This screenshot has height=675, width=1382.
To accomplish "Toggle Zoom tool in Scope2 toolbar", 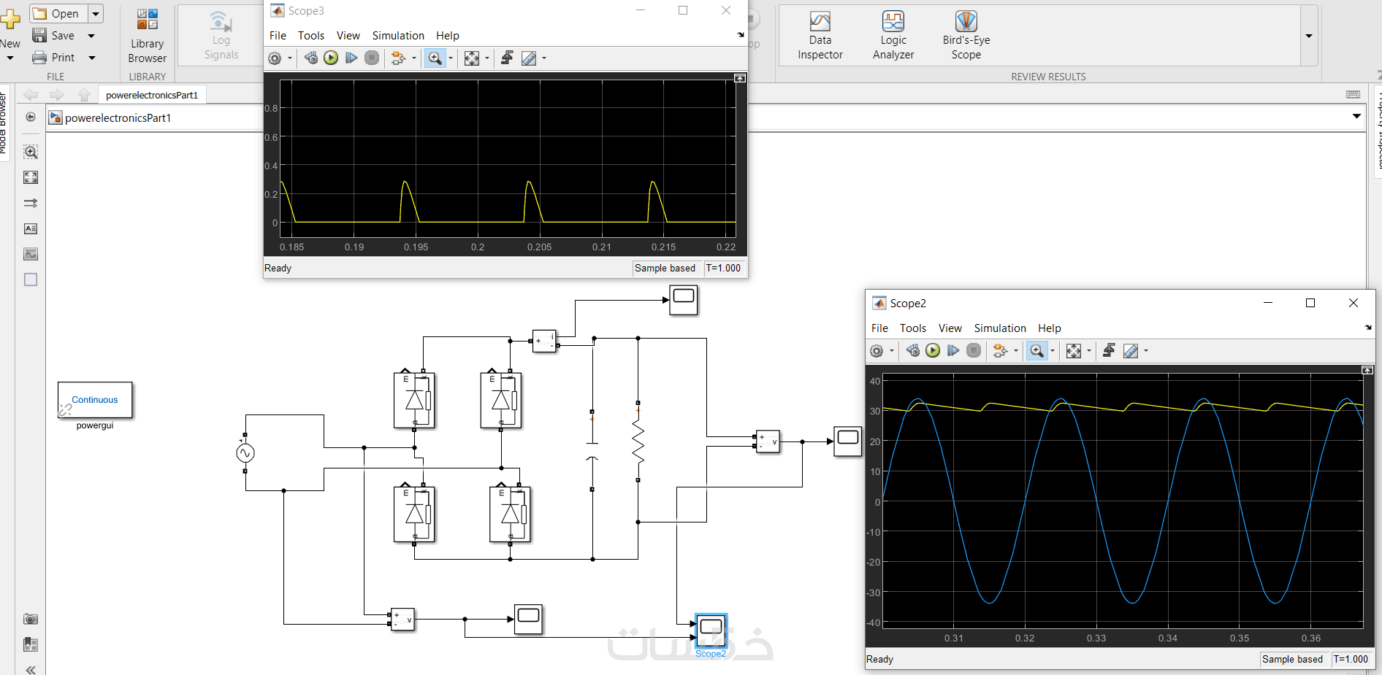I will [x=1036, y=351].
